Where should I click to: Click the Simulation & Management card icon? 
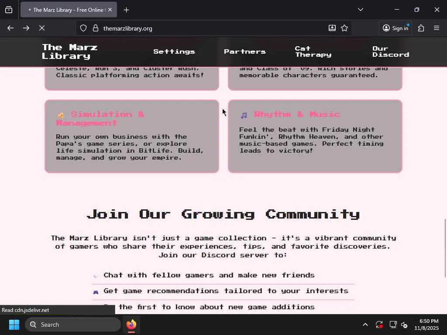click(61, 115)
